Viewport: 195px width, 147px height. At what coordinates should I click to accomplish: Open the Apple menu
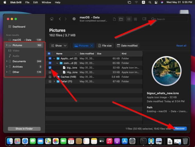coord(5,2)
